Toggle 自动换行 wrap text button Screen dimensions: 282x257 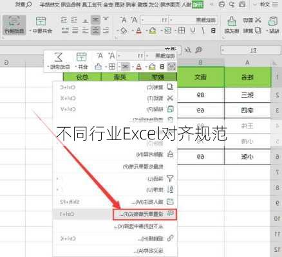(14, 25)
